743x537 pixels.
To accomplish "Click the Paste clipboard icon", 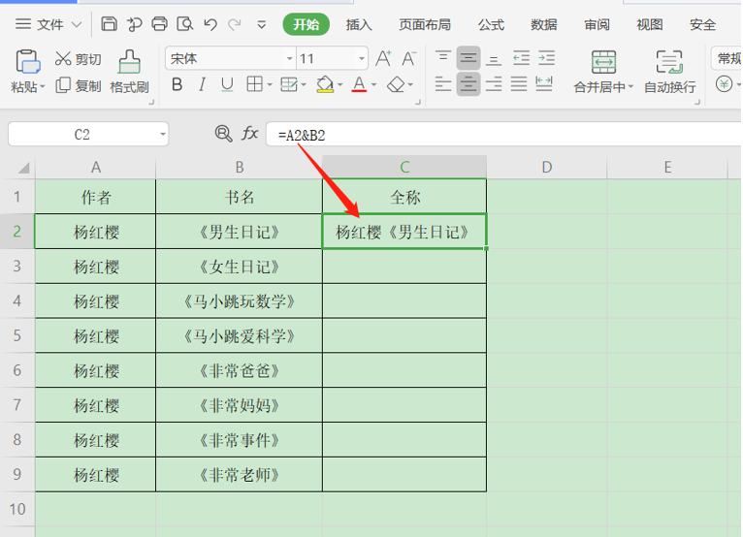I will tap(28, 62).
